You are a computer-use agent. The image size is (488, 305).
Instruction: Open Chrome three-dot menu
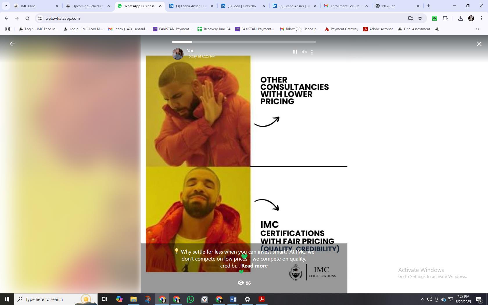pos(482,18)
